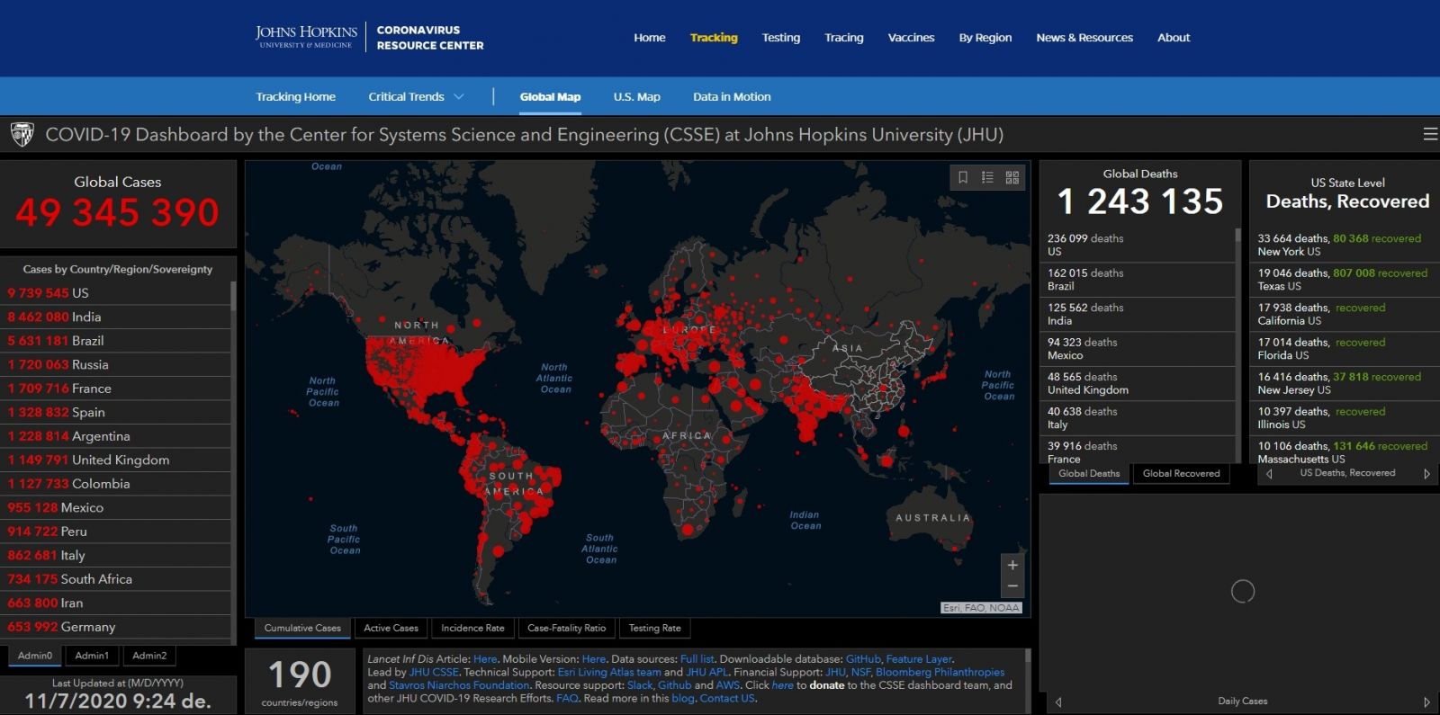
Task: Open the Esri Living Atlas team link
Action: (x=609, y=672)
